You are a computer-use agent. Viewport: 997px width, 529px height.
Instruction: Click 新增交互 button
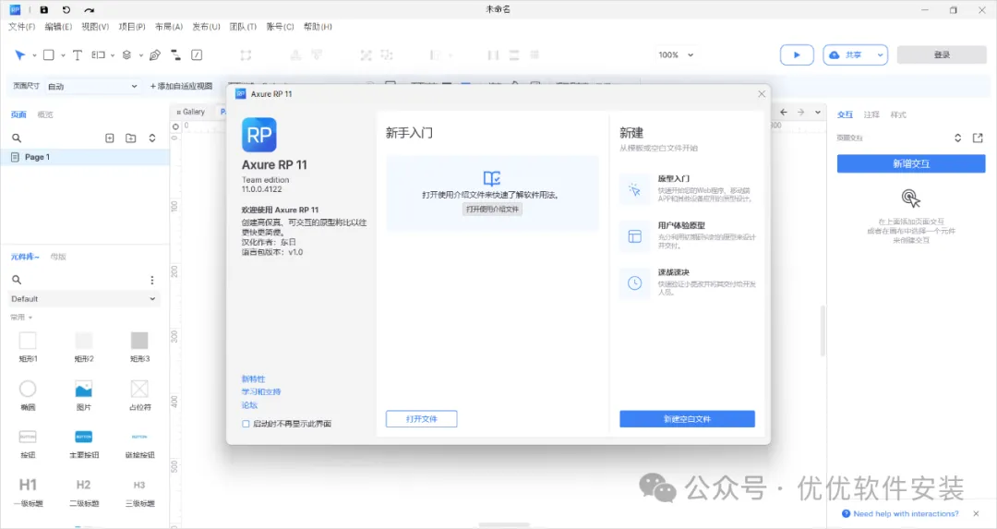coord(911,164)
